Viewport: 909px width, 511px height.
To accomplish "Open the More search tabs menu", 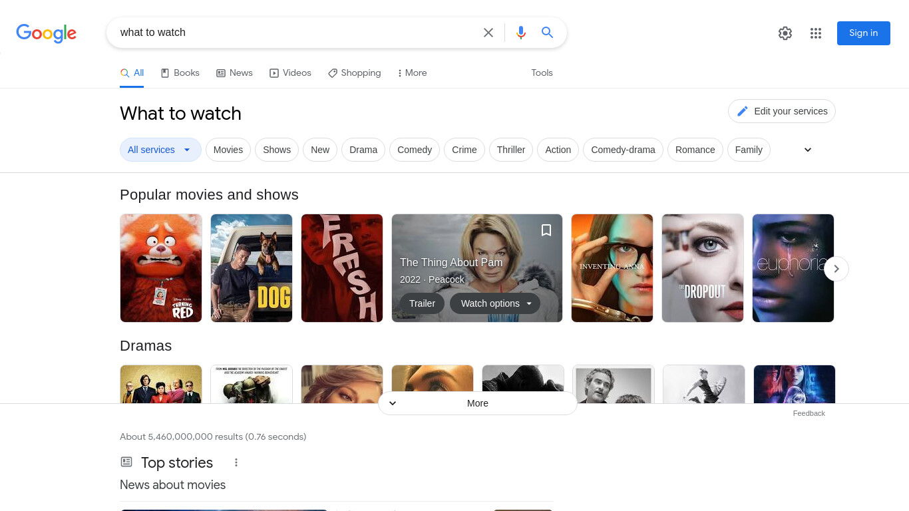I will [x=412, y=73].
